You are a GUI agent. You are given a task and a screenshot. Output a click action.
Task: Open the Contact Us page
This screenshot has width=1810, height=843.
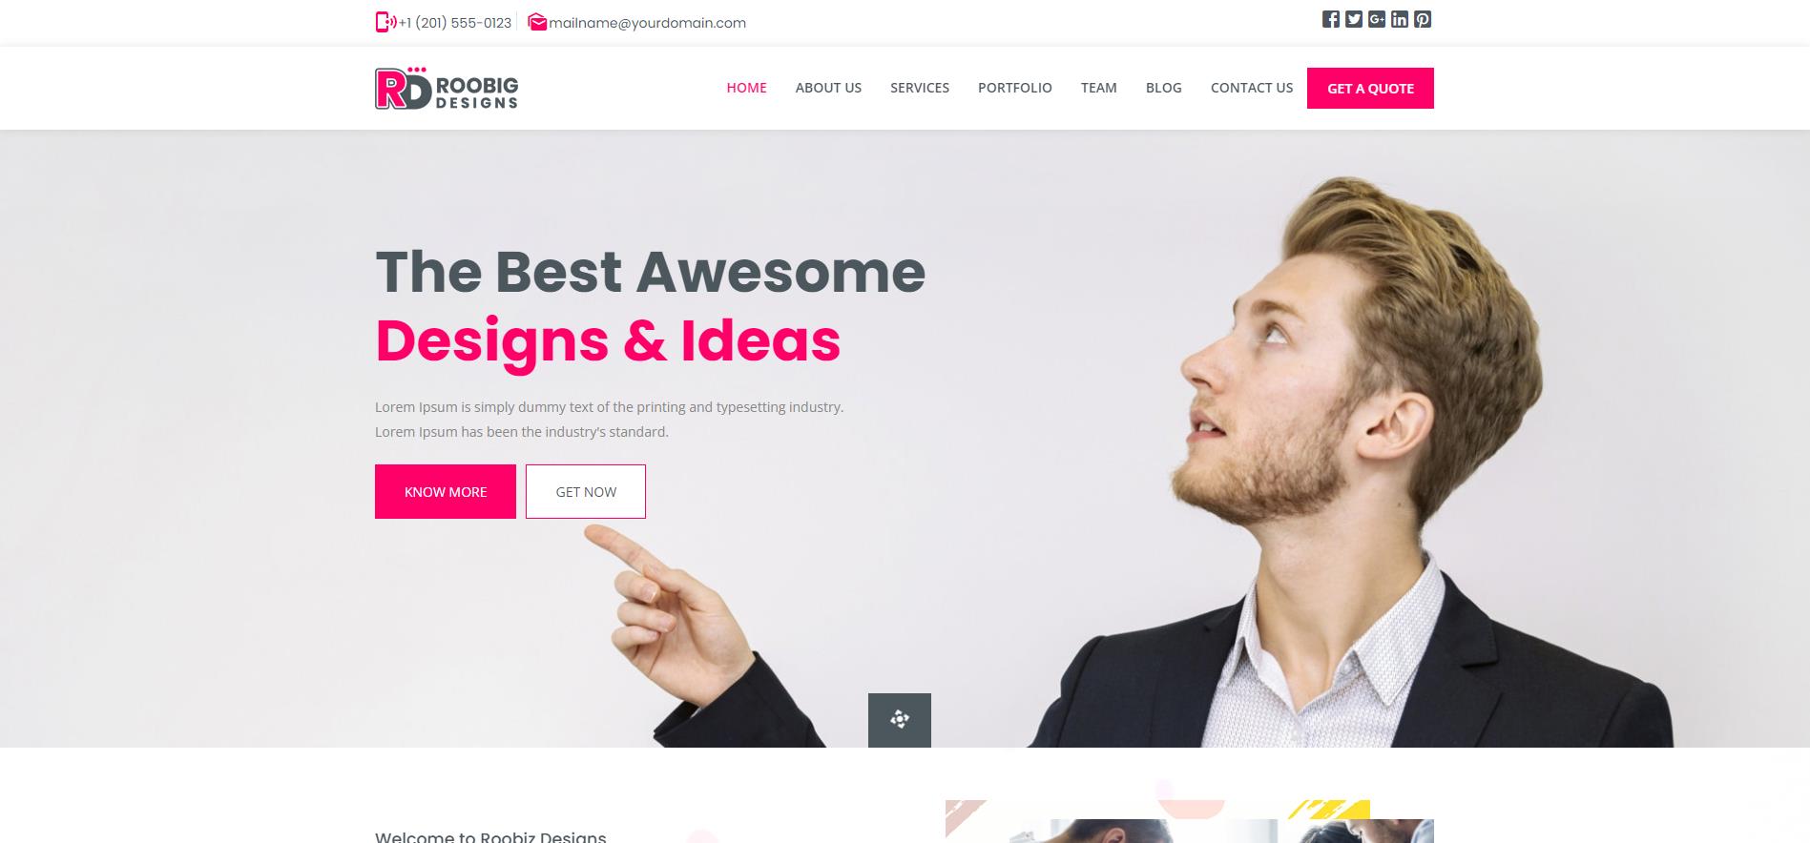pos(1252,88)
